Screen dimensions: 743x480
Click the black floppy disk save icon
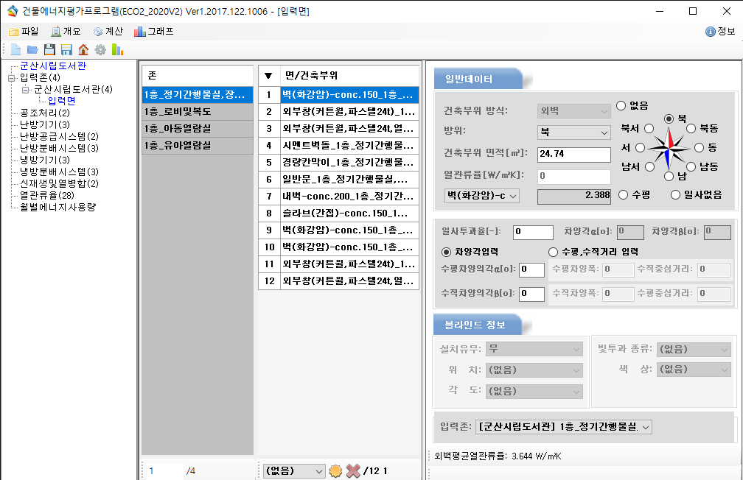(49, 49)
